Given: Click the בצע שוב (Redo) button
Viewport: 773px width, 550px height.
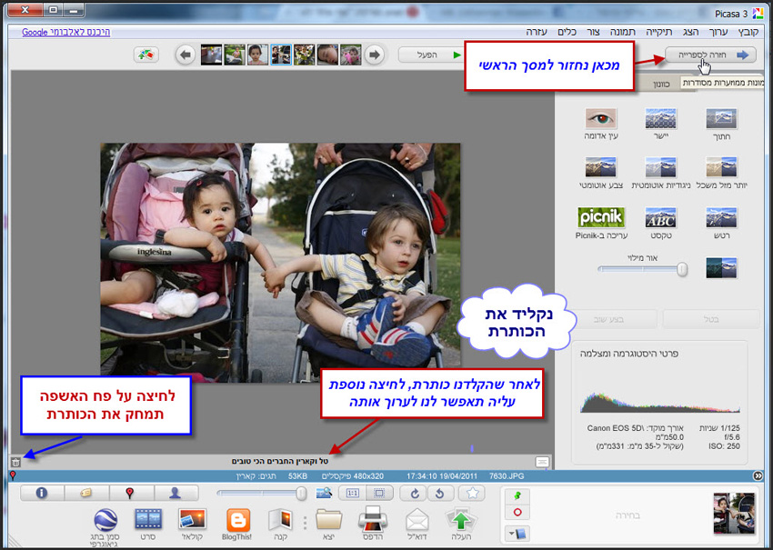Looking at the screenshot, I should (x=607, y=319).
